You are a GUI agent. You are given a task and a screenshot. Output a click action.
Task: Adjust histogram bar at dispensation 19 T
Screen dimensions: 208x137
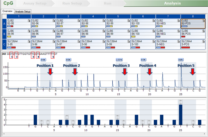point(143,122)
